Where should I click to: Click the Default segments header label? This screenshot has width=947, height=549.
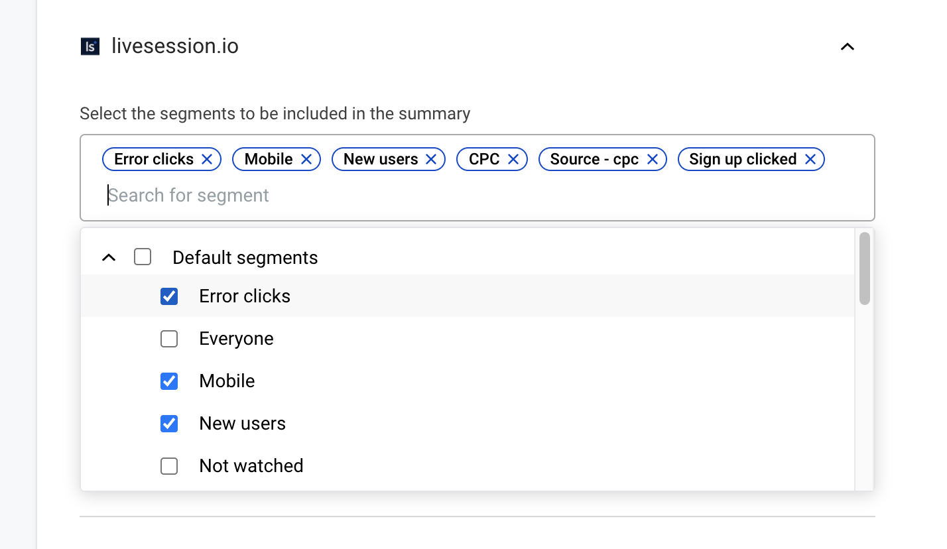pos(245,257)
